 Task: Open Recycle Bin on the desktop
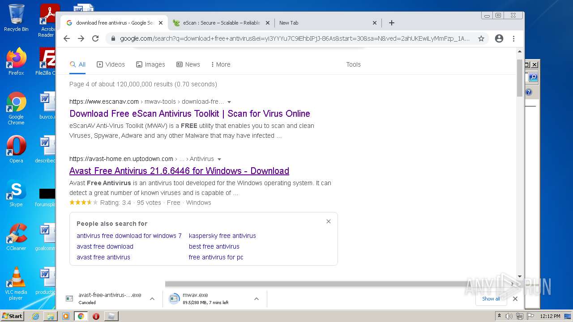tap(16, 18)
